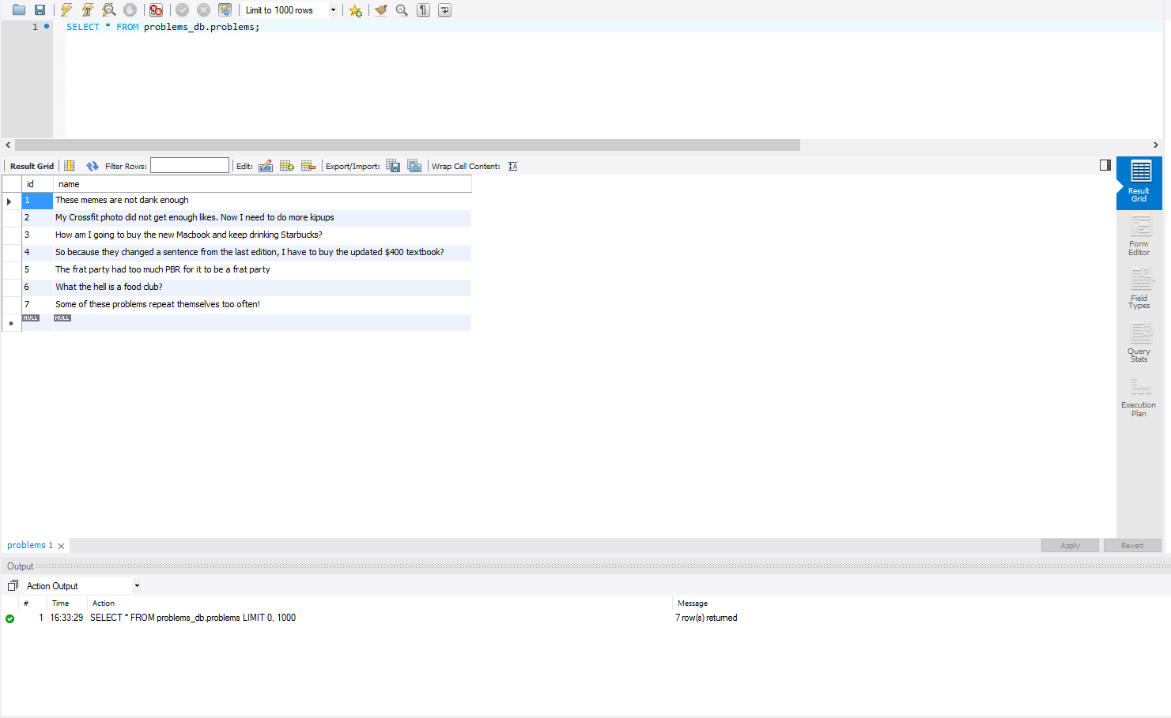Commit the transaction

coord(182,10)
